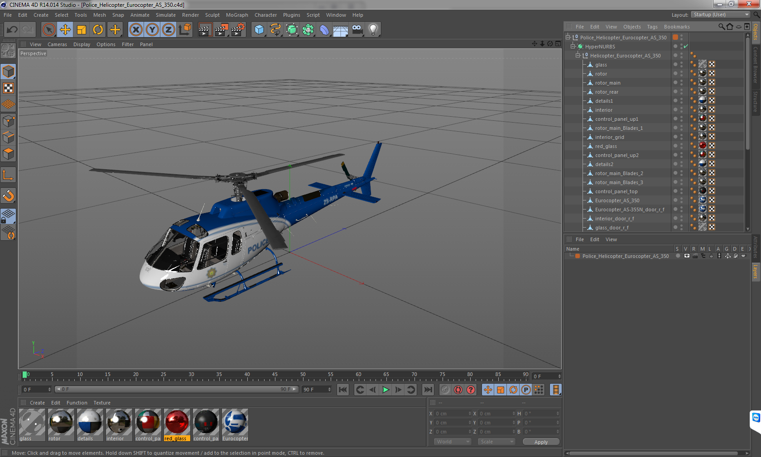Click the coordinate system icon

(x=185, y=30)
